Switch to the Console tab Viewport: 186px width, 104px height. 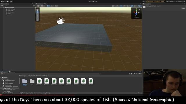12,72
